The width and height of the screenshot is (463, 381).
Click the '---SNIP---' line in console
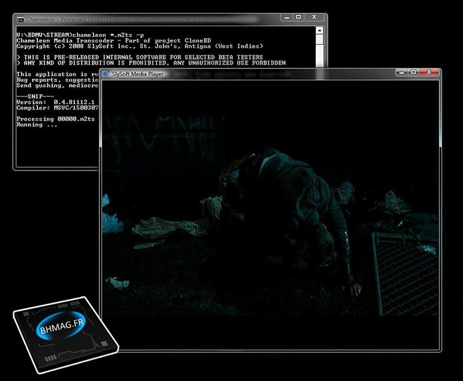(x=35, y=96)
